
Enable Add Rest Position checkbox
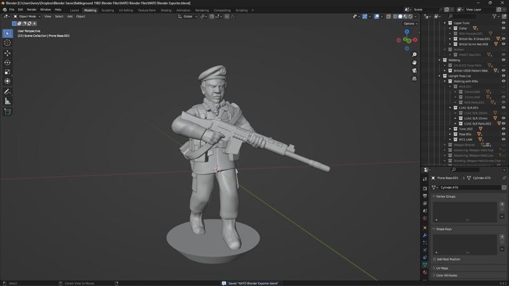435,259
